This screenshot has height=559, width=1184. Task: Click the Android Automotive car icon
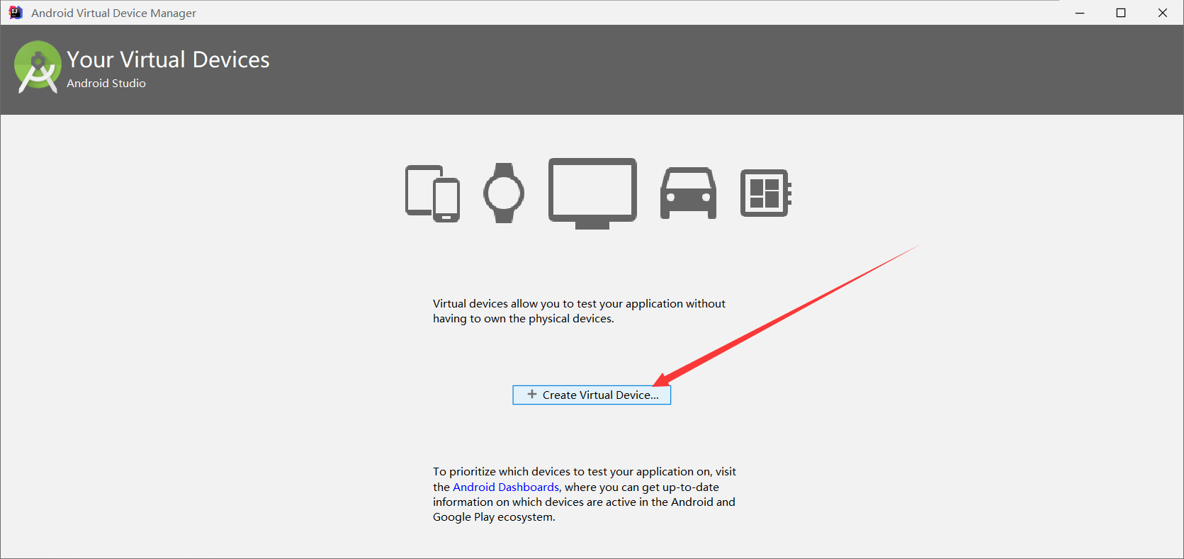coord(688,193)
